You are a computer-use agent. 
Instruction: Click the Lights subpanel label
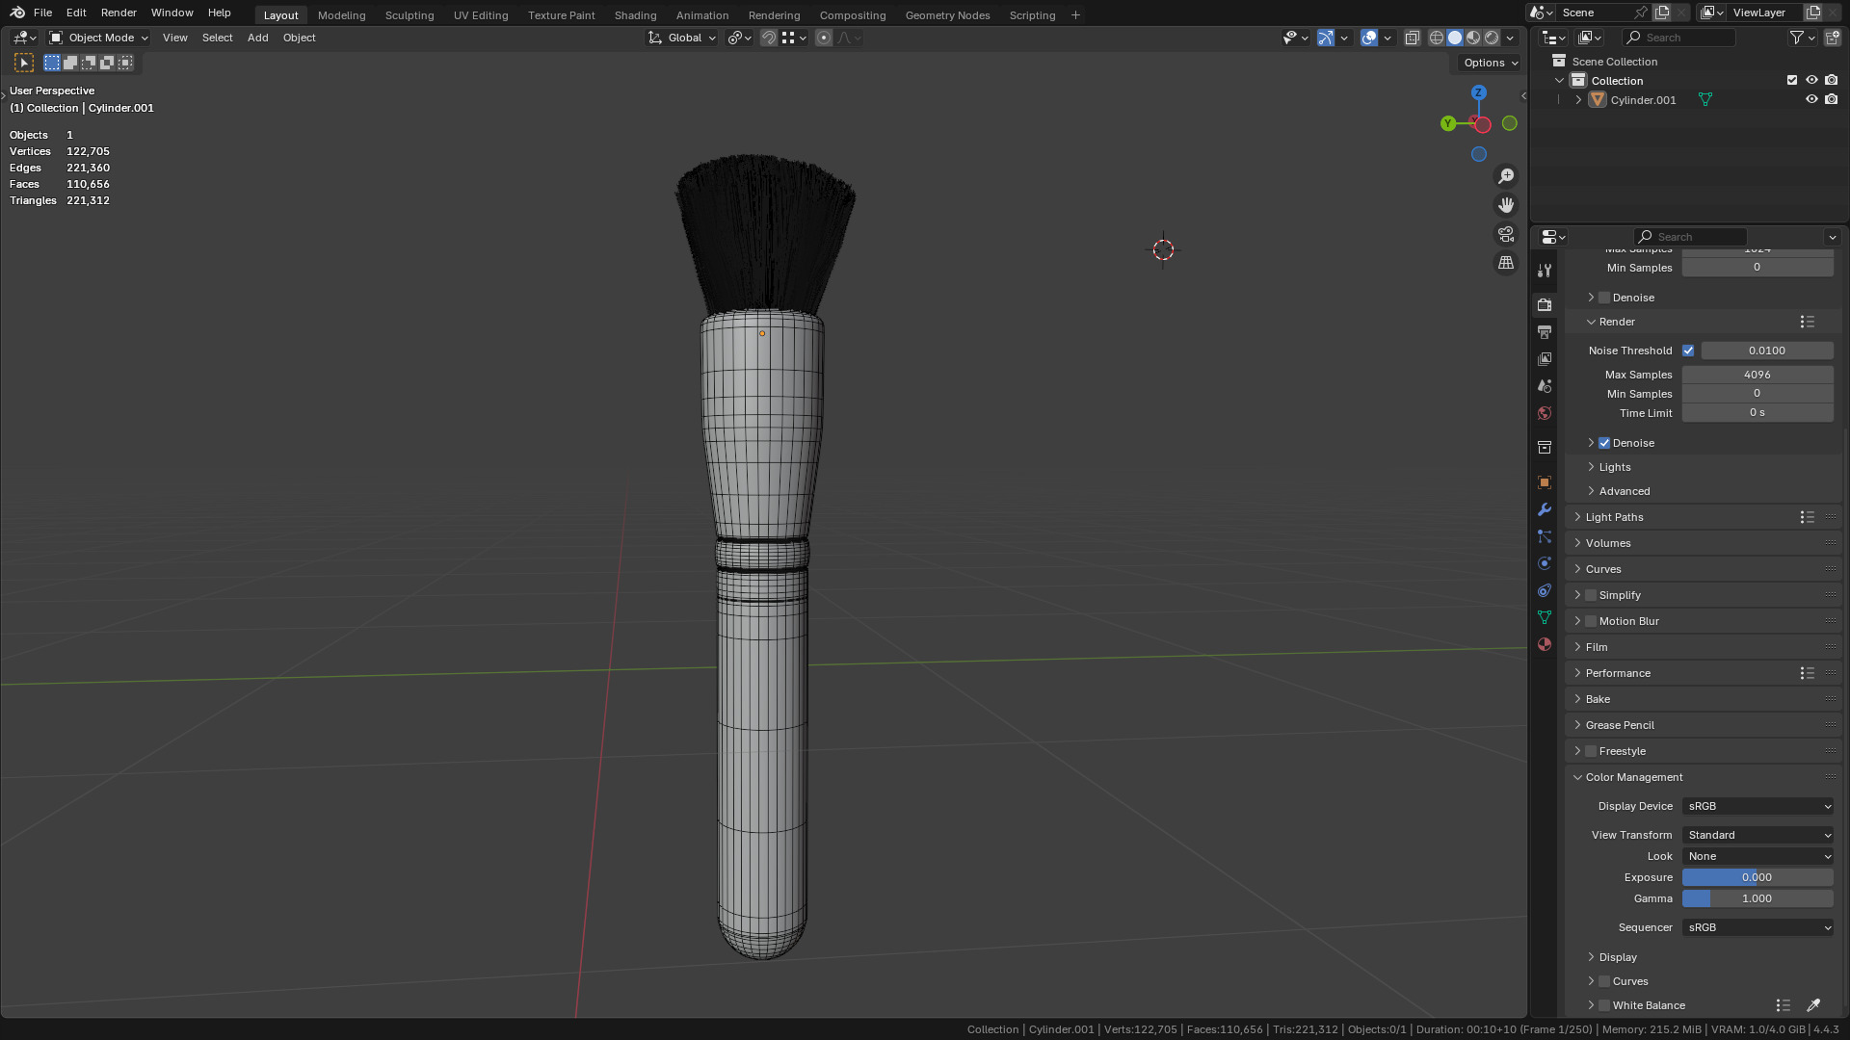coord(1615,467)
